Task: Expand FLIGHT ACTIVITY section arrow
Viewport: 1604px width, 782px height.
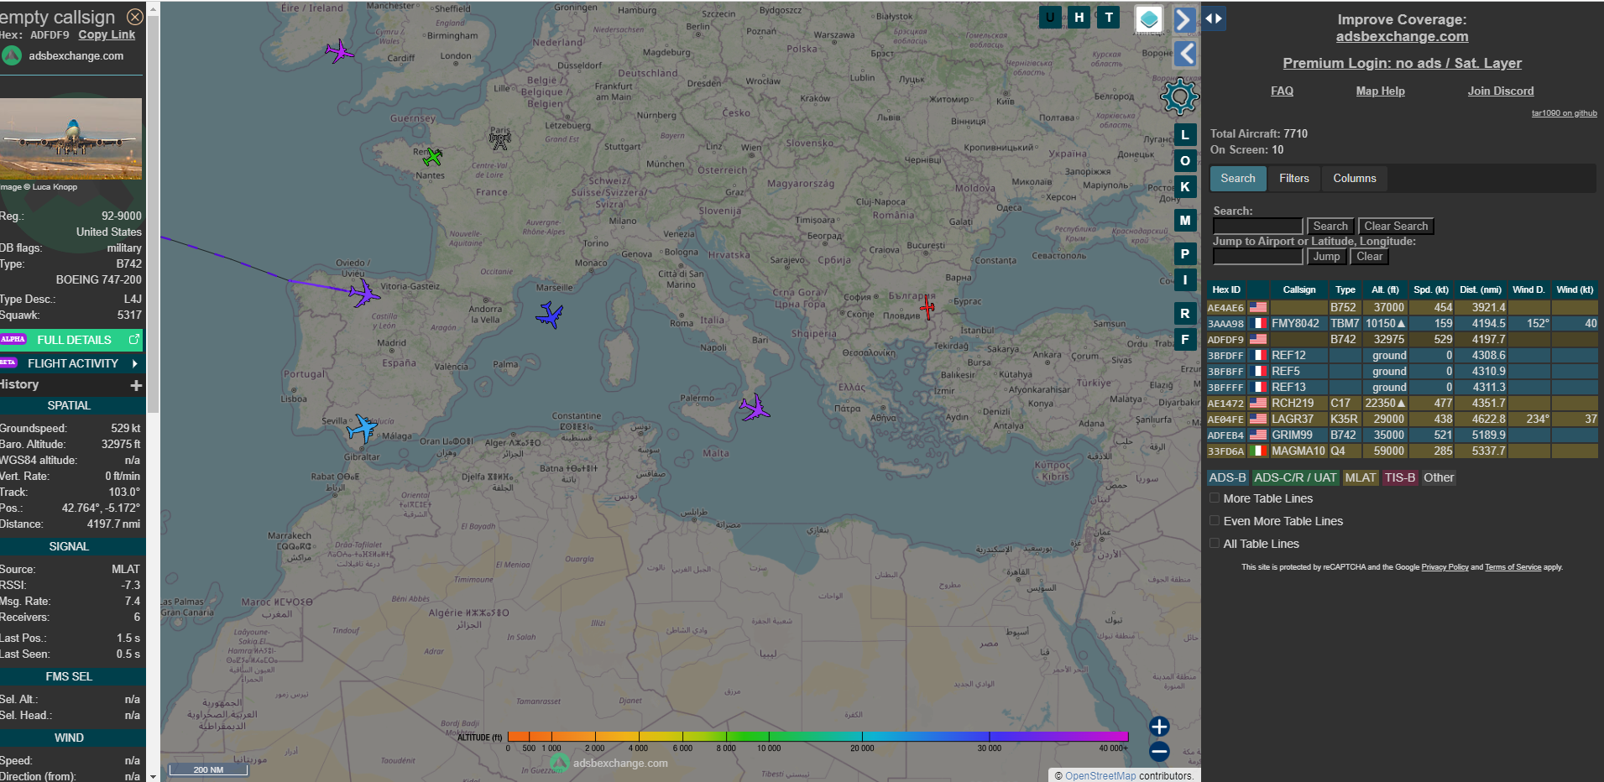Action: click(x=134, y=363)
